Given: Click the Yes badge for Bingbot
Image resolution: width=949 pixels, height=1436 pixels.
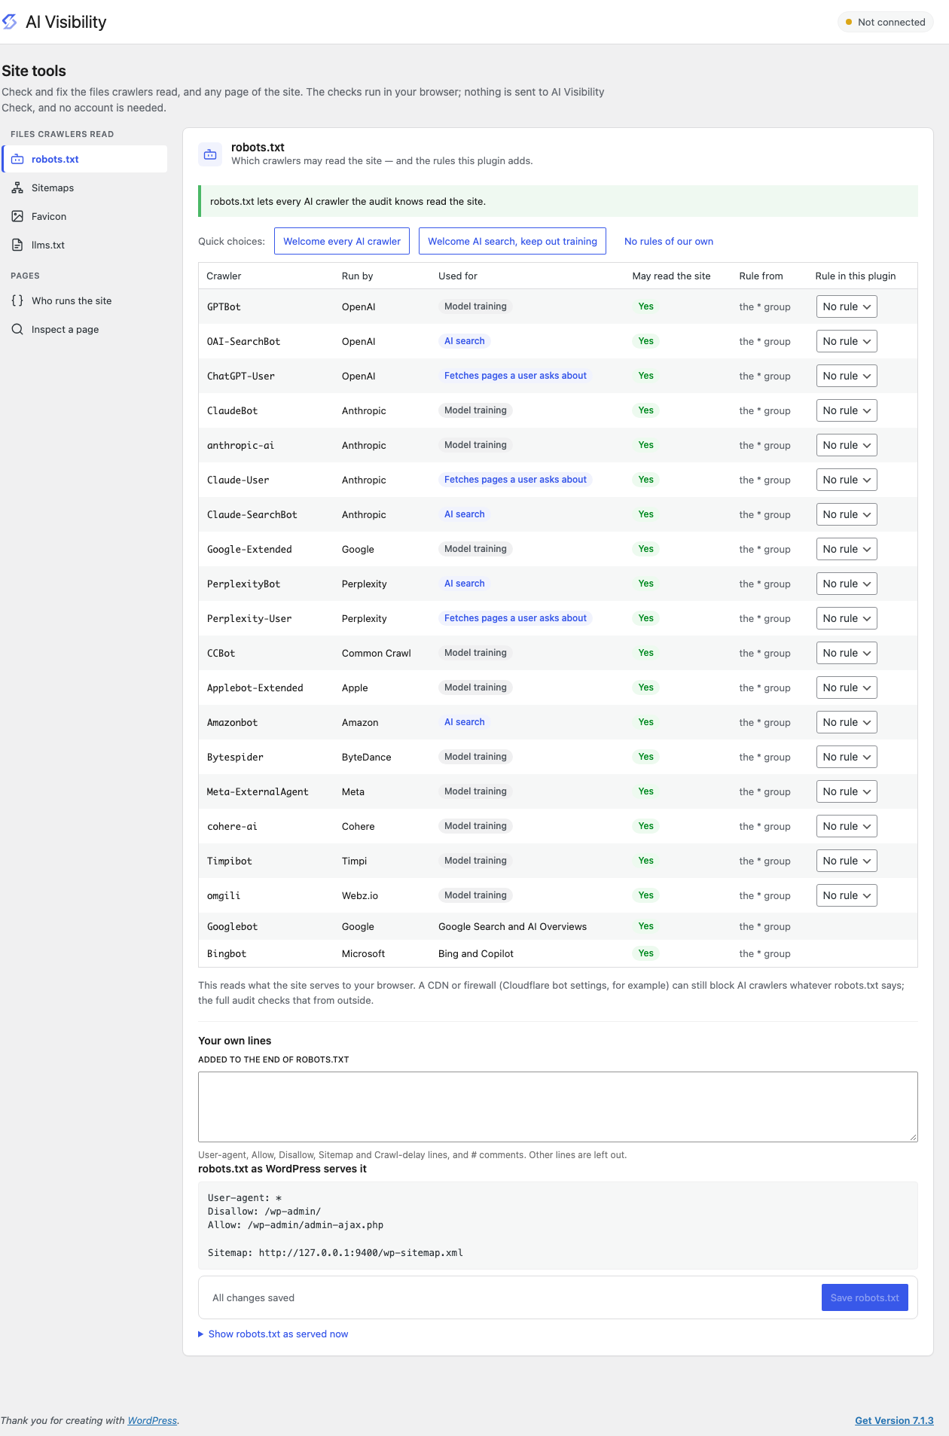Looking at the screenshot, I should click(645, 953).
